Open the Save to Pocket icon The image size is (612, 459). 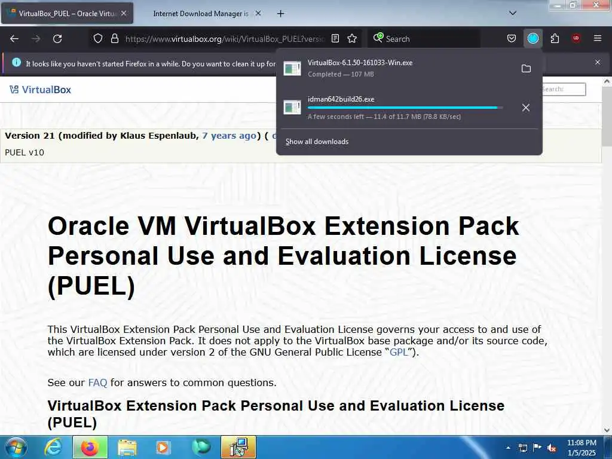pyautogui.click(x=512, y=38)
